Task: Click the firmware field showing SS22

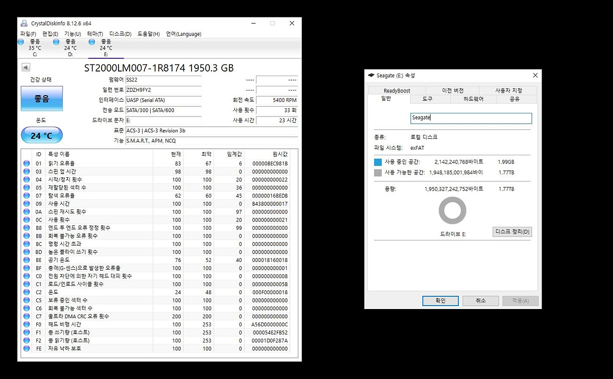Action: (163, 80)
